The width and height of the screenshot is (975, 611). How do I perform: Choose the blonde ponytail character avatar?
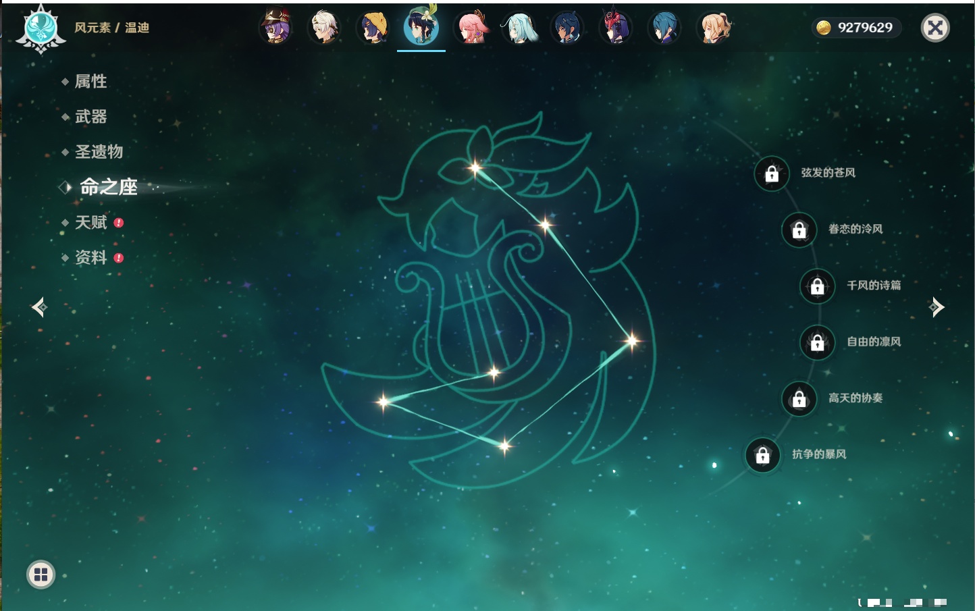[714, 28]
